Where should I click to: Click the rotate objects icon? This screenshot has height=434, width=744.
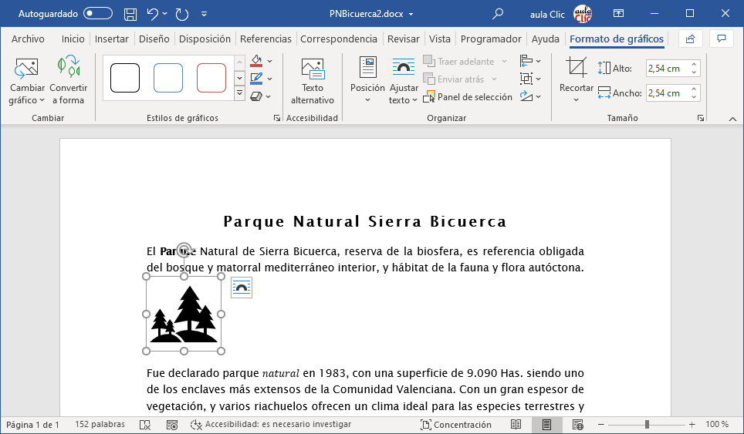click(x=527, y=96)
